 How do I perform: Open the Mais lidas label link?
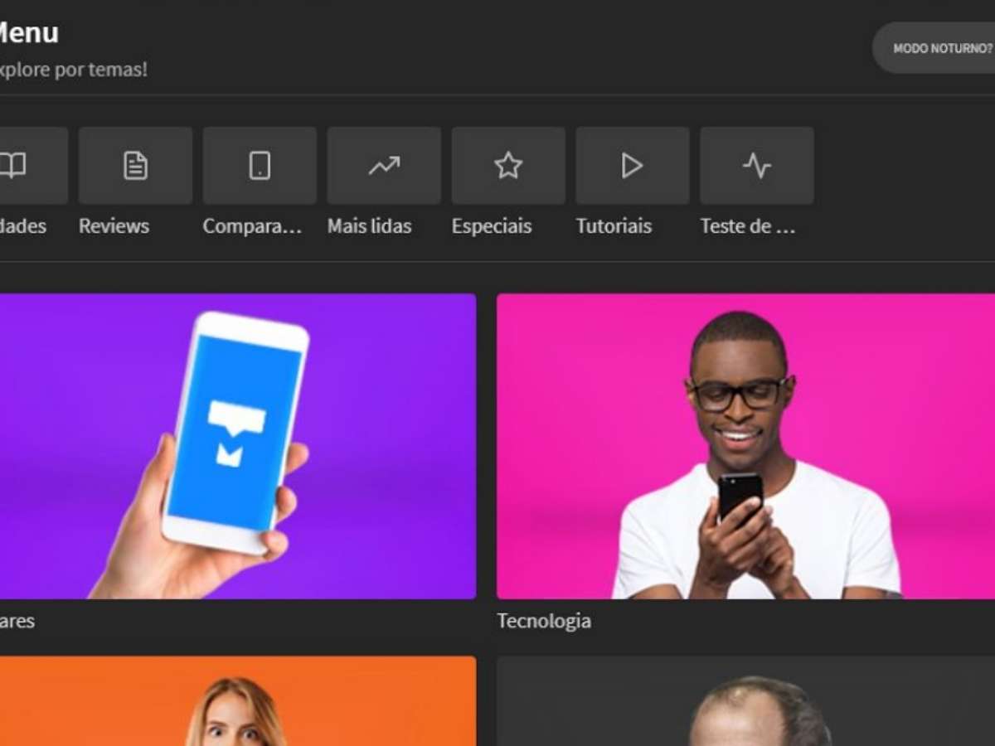tap(369, 226)
